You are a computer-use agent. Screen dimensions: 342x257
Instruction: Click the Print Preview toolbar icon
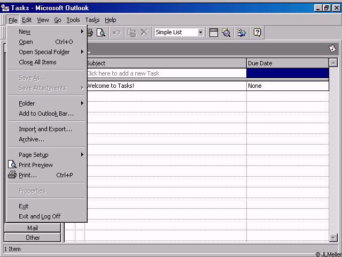pyautogui.click(x=101, y=33)
